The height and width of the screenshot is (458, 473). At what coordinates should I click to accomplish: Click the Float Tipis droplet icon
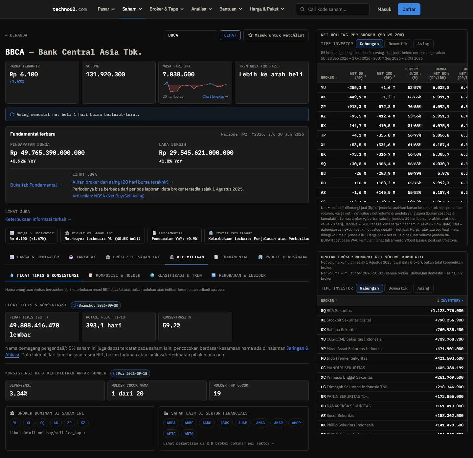pos(12,275)
